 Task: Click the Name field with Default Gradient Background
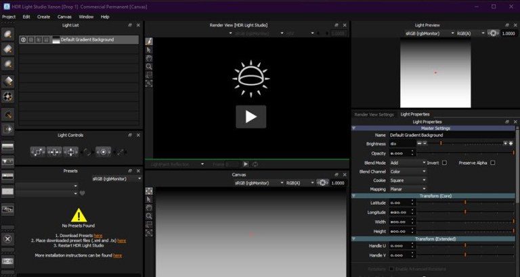(x=452, y=135)
